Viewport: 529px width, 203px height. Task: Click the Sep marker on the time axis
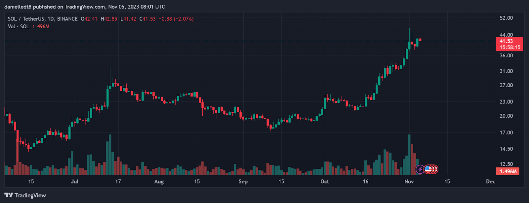[243, 182]
